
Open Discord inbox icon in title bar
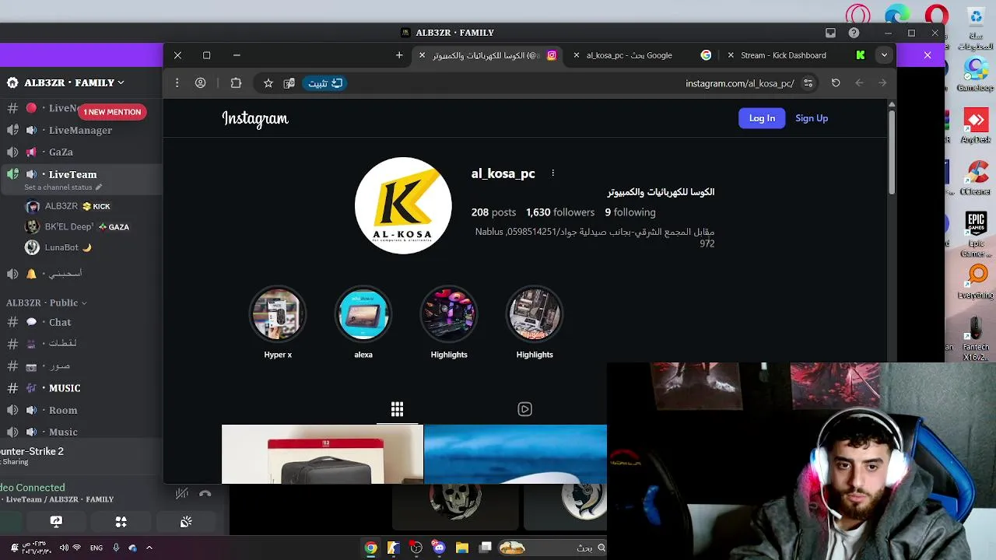830,33
